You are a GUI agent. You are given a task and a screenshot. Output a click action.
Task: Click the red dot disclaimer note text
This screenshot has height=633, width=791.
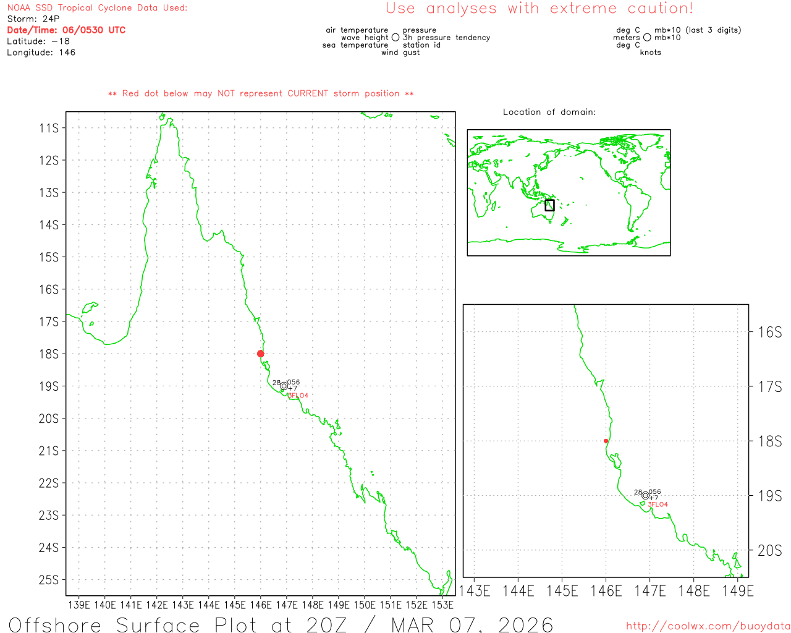tap(261, 93)
